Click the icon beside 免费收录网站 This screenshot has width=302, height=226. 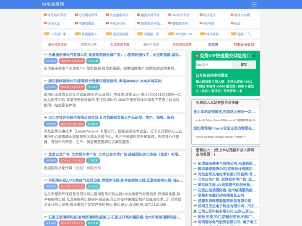pyautogui.click(x=138, y=23)
